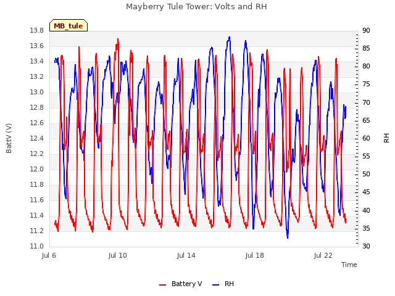395x296 pixels.
Task: Click the 13.0 left axis value
Action: click(x=37, y=92)
